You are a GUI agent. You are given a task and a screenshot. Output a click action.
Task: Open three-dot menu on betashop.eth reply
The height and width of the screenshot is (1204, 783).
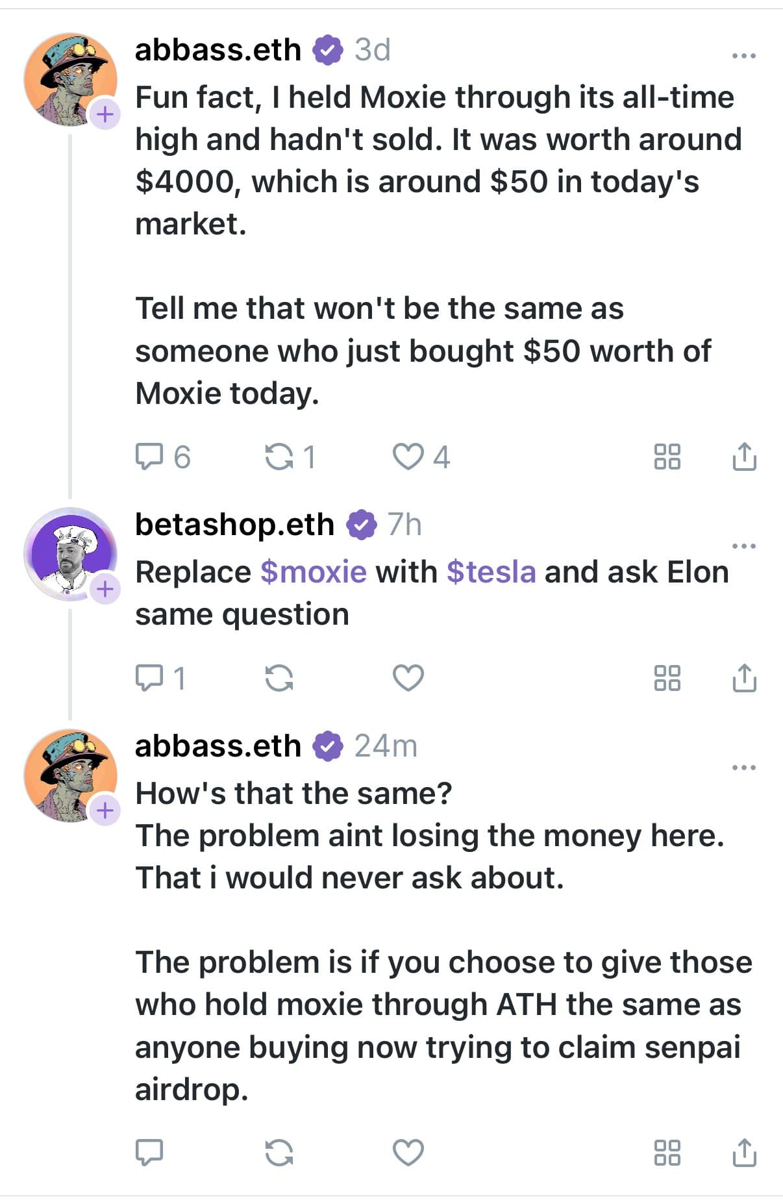click(743, 546)
